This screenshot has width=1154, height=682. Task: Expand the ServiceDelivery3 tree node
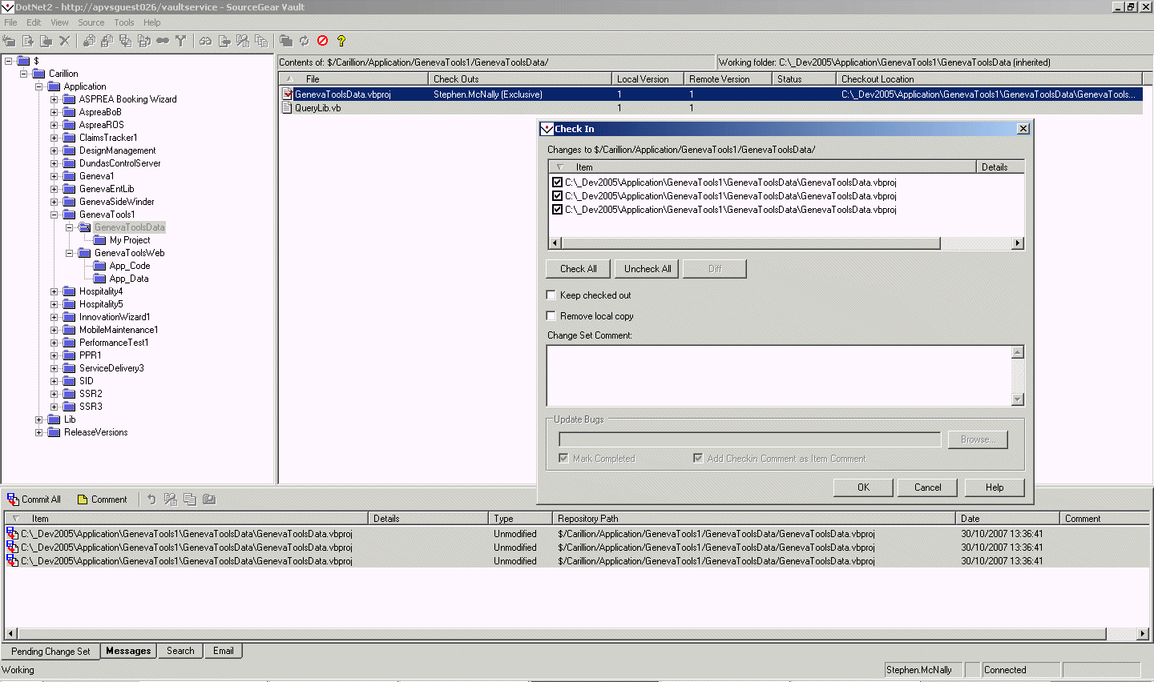(x=54, y=368)
